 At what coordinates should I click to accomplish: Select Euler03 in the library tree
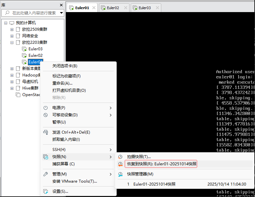(x=35, y=49)
